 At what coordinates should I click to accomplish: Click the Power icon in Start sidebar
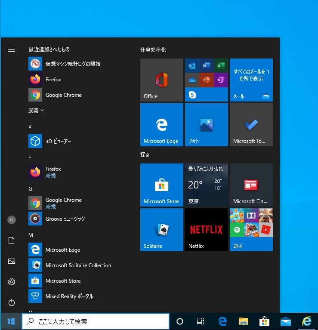point(12,302)
